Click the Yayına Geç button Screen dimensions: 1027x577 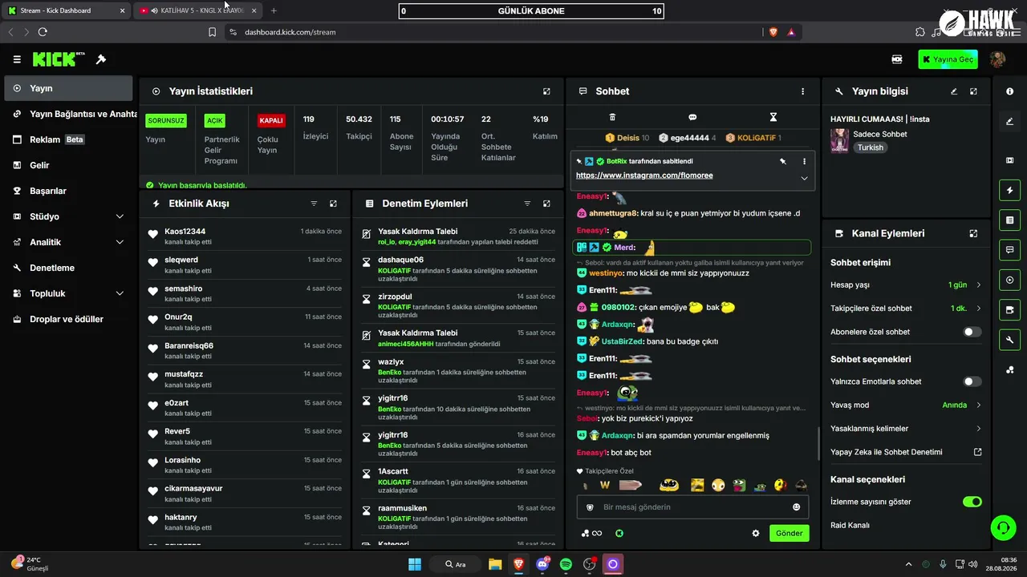pyautogui.click(x=948, y=59)
